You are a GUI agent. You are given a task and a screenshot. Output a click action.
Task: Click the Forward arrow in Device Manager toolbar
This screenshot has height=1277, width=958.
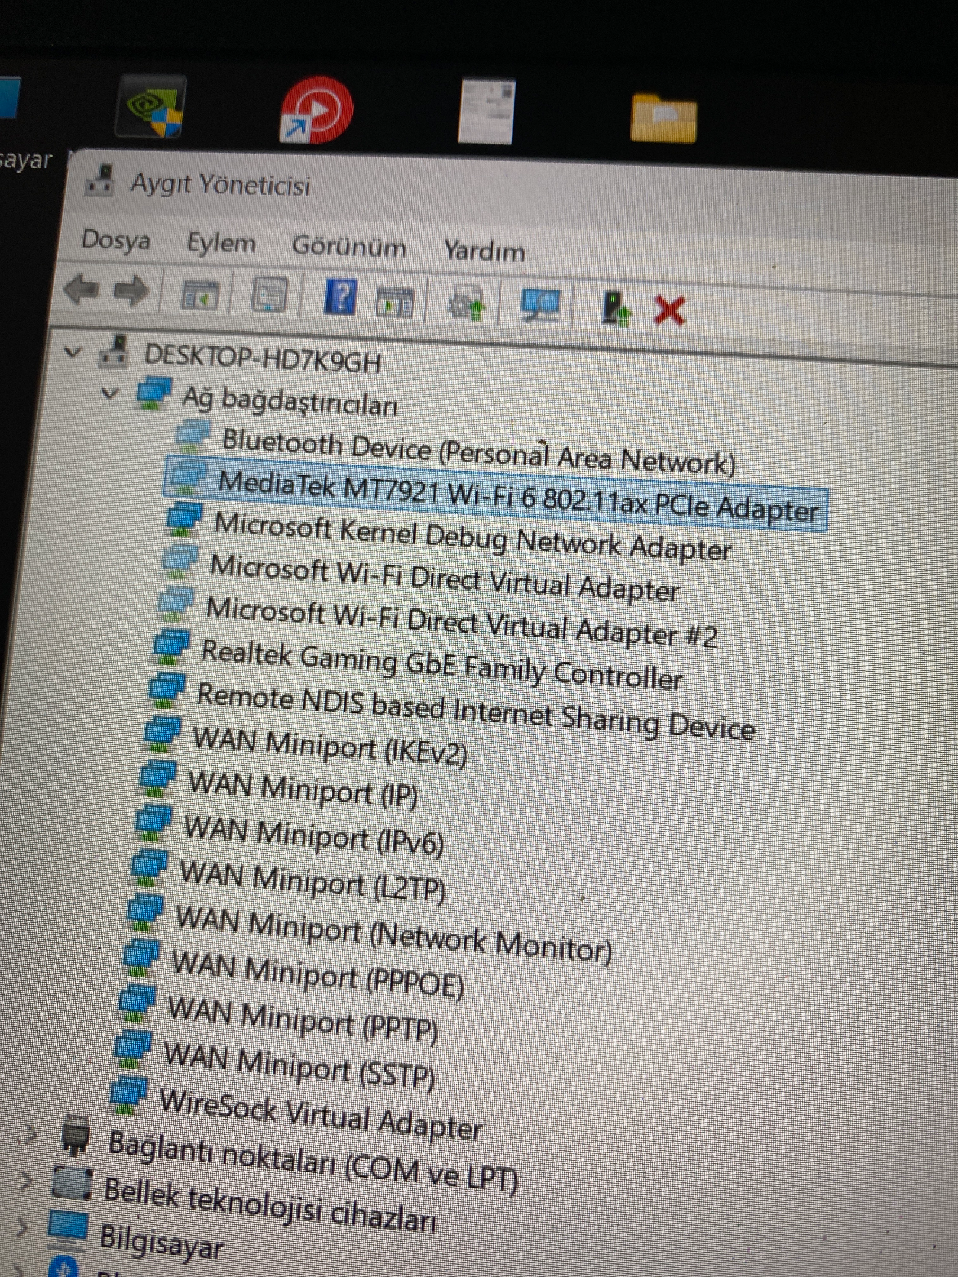131,292
